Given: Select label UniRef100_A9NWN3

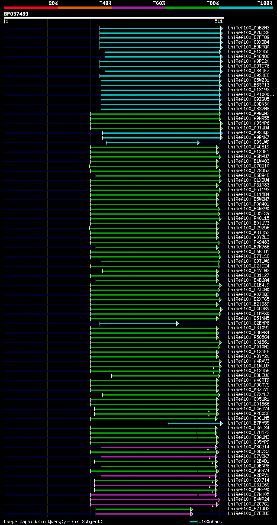Looking at the screenshot, I should tap(248, 114).
